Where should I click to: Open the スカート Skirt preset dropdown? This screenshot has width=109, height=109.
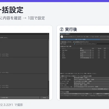click(x=91, y=80)
